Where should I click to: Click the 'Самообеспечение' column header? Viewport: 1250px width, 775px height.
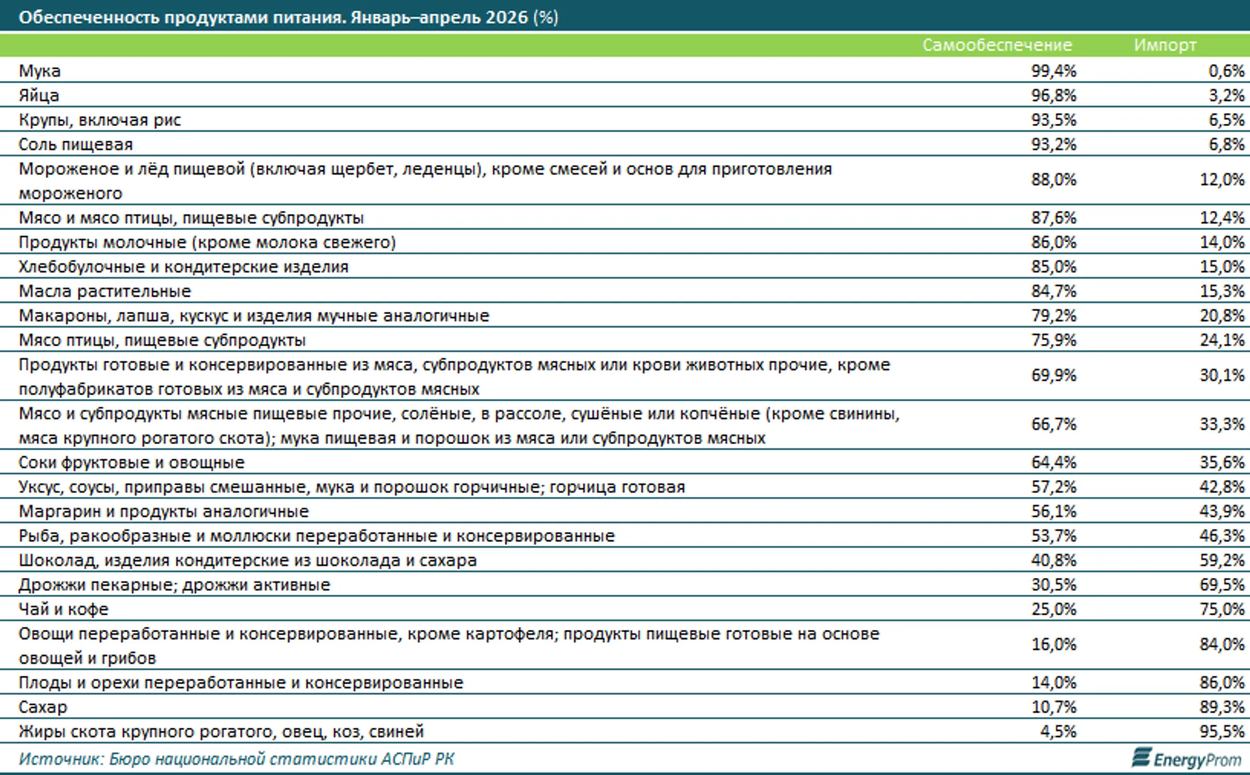(x=997, y=45)
